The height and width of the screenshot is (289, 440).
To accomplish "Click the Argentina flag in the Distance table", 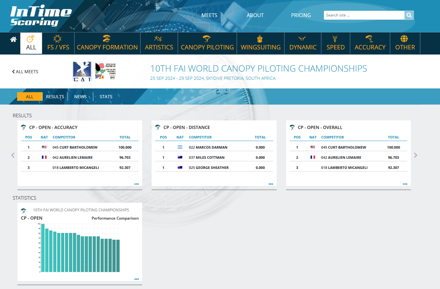I will click(180, 147).
